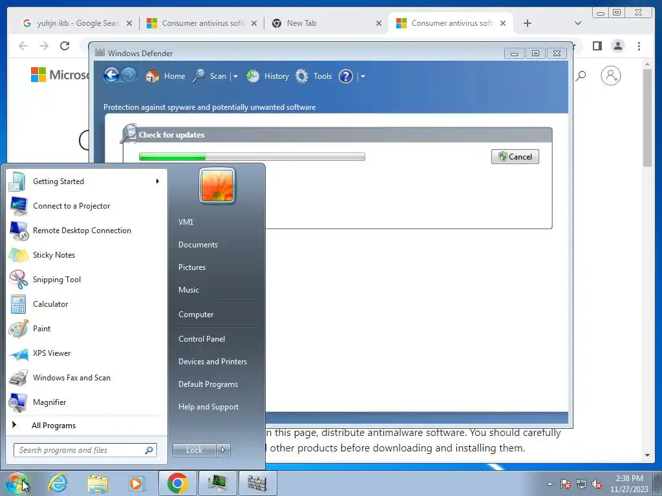
Task: Expand Getting Started submenu arrow
Action: (158, 181)
